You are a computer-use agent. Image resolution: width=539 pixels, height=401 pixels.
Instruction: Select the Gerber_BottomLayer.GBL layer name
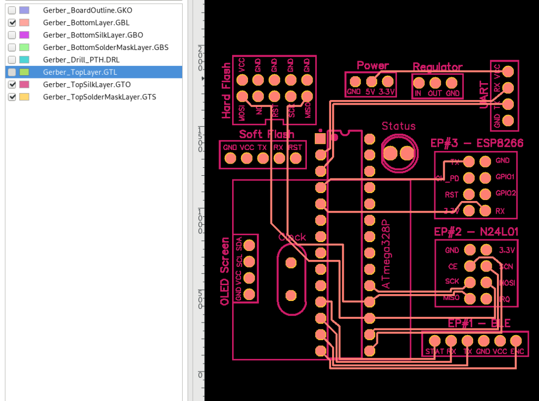click(86, 23)
